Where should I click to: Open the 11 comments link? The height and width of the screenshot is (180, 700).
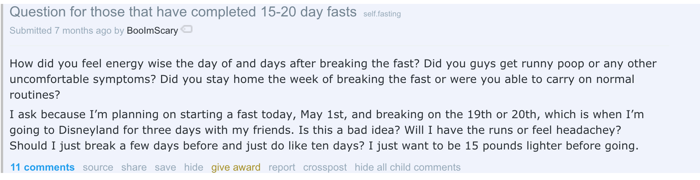(x=42, y=167)
